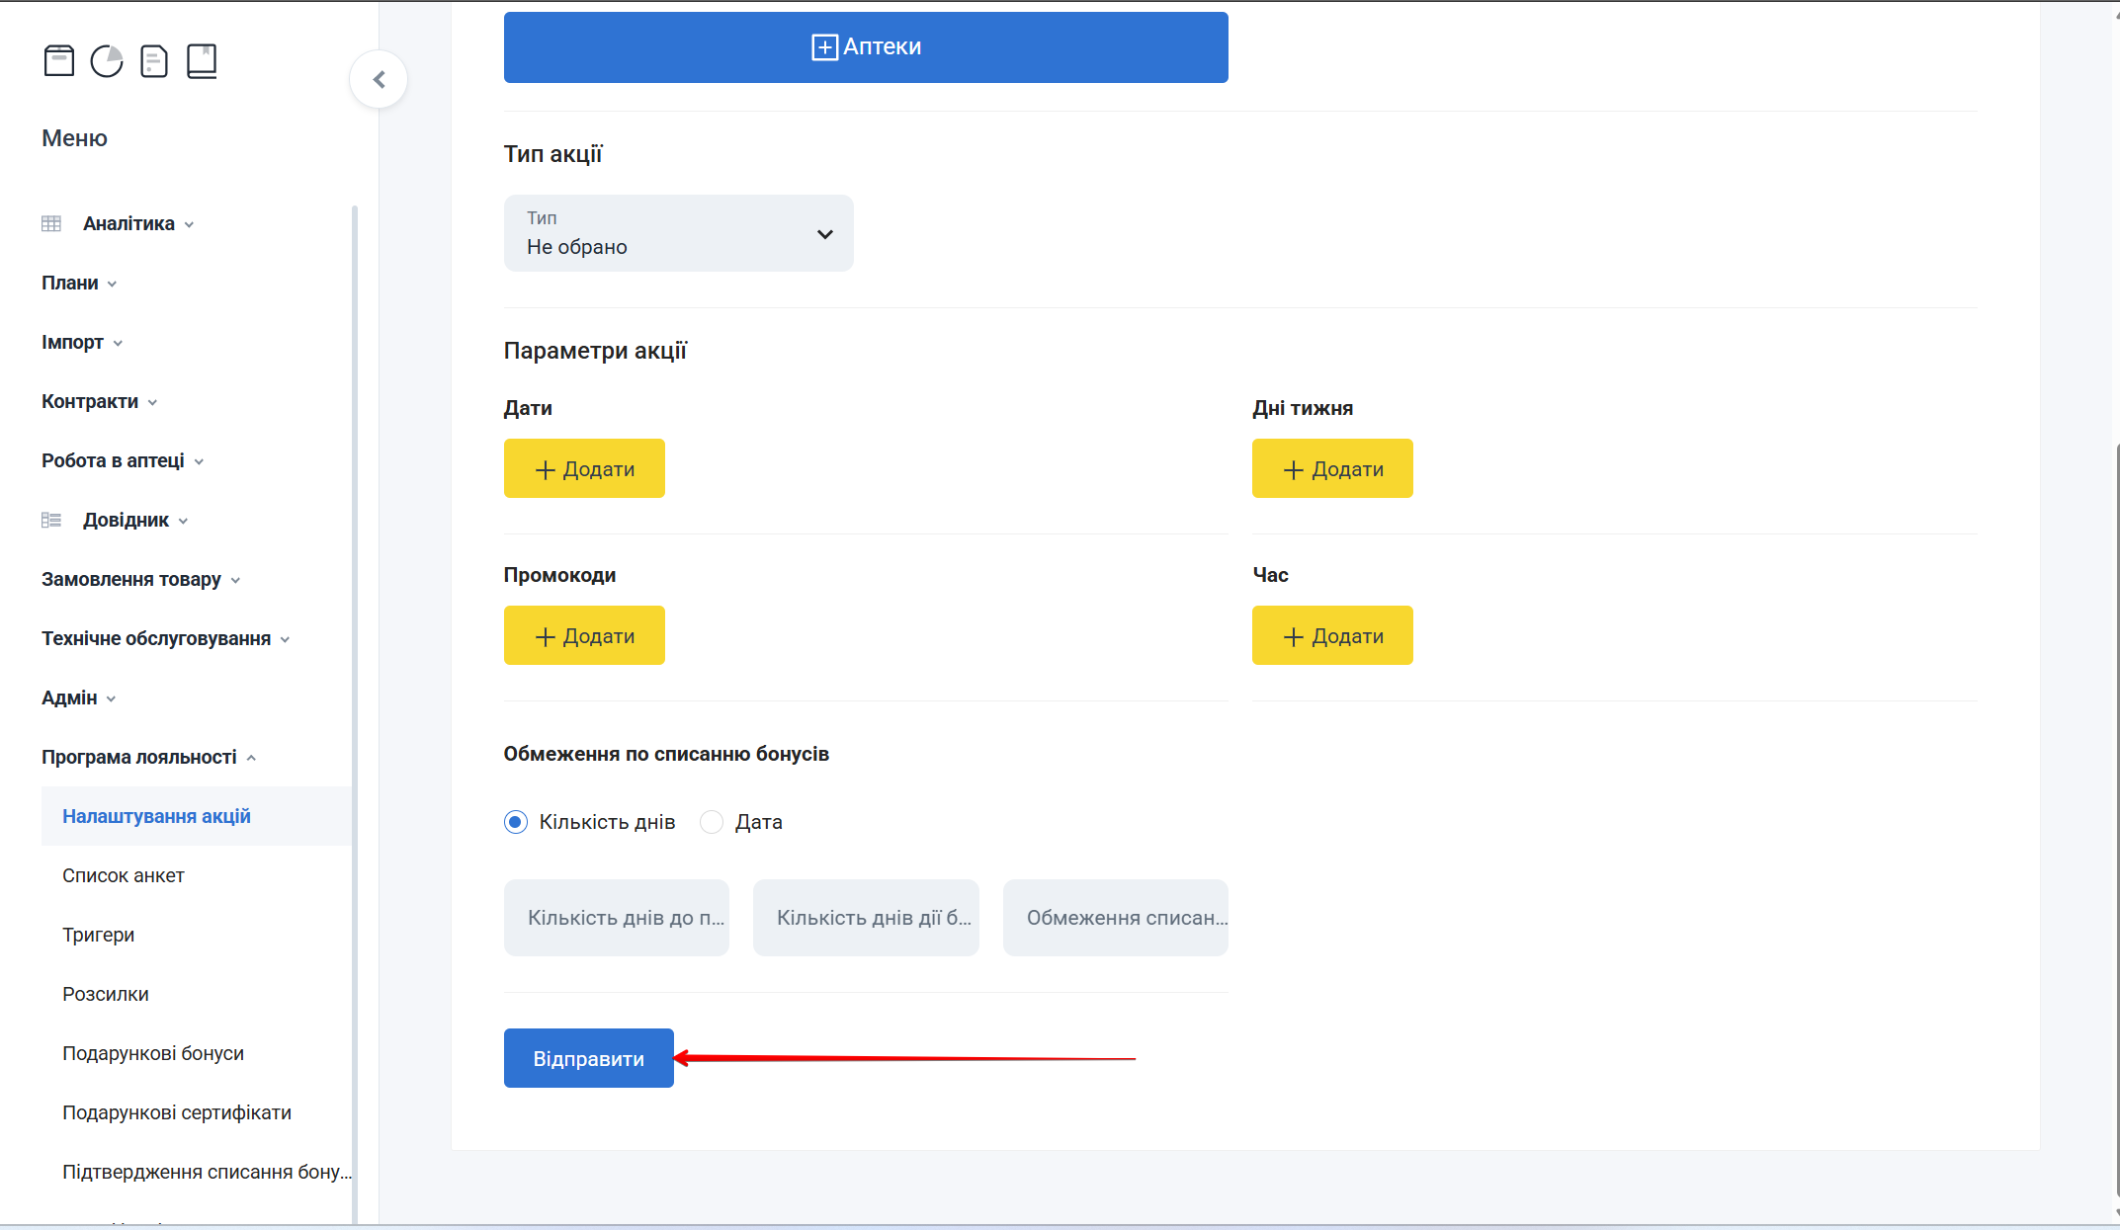2120x1230 pixels.
Task: Click the Кількість днів дії бонусів input field
Action: (865, 918)
